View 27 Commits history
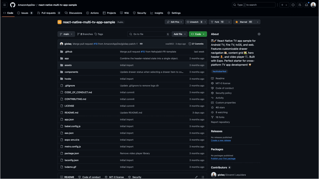This screenshot has height=179, width=319. pos(196,44)
